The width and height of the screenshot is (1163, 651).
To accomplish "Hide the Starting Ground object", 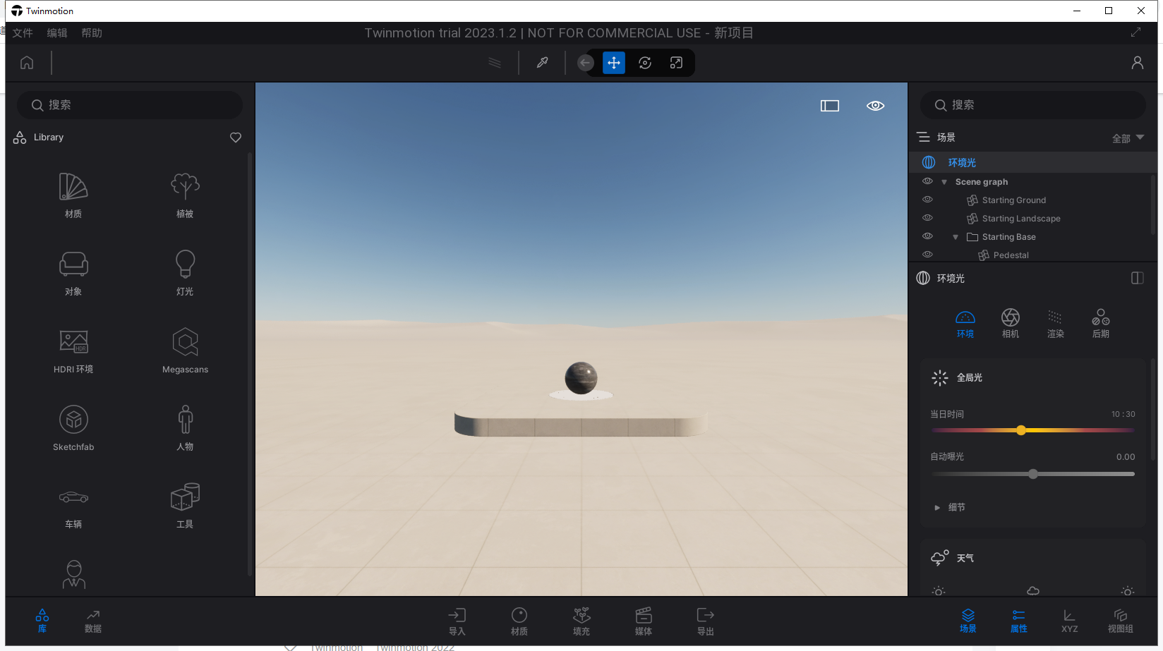I will pyautogui.click(x=928, y=200).
